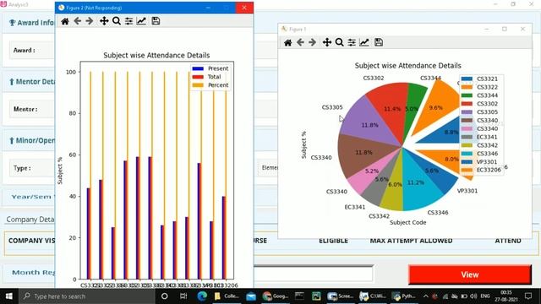Click the red View button
Image resolution: width=541 pixels, height=304 pixels.
(x=470, y=274)
